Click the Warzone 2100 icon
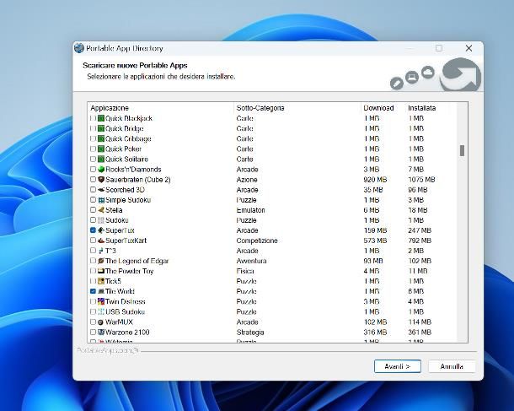 pos(101,333)
